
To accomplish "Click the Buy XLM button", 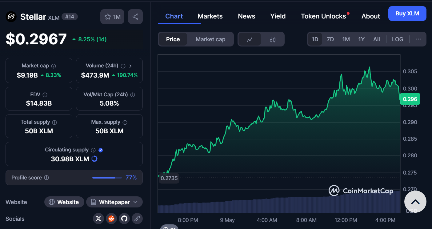I will [407, 14].
